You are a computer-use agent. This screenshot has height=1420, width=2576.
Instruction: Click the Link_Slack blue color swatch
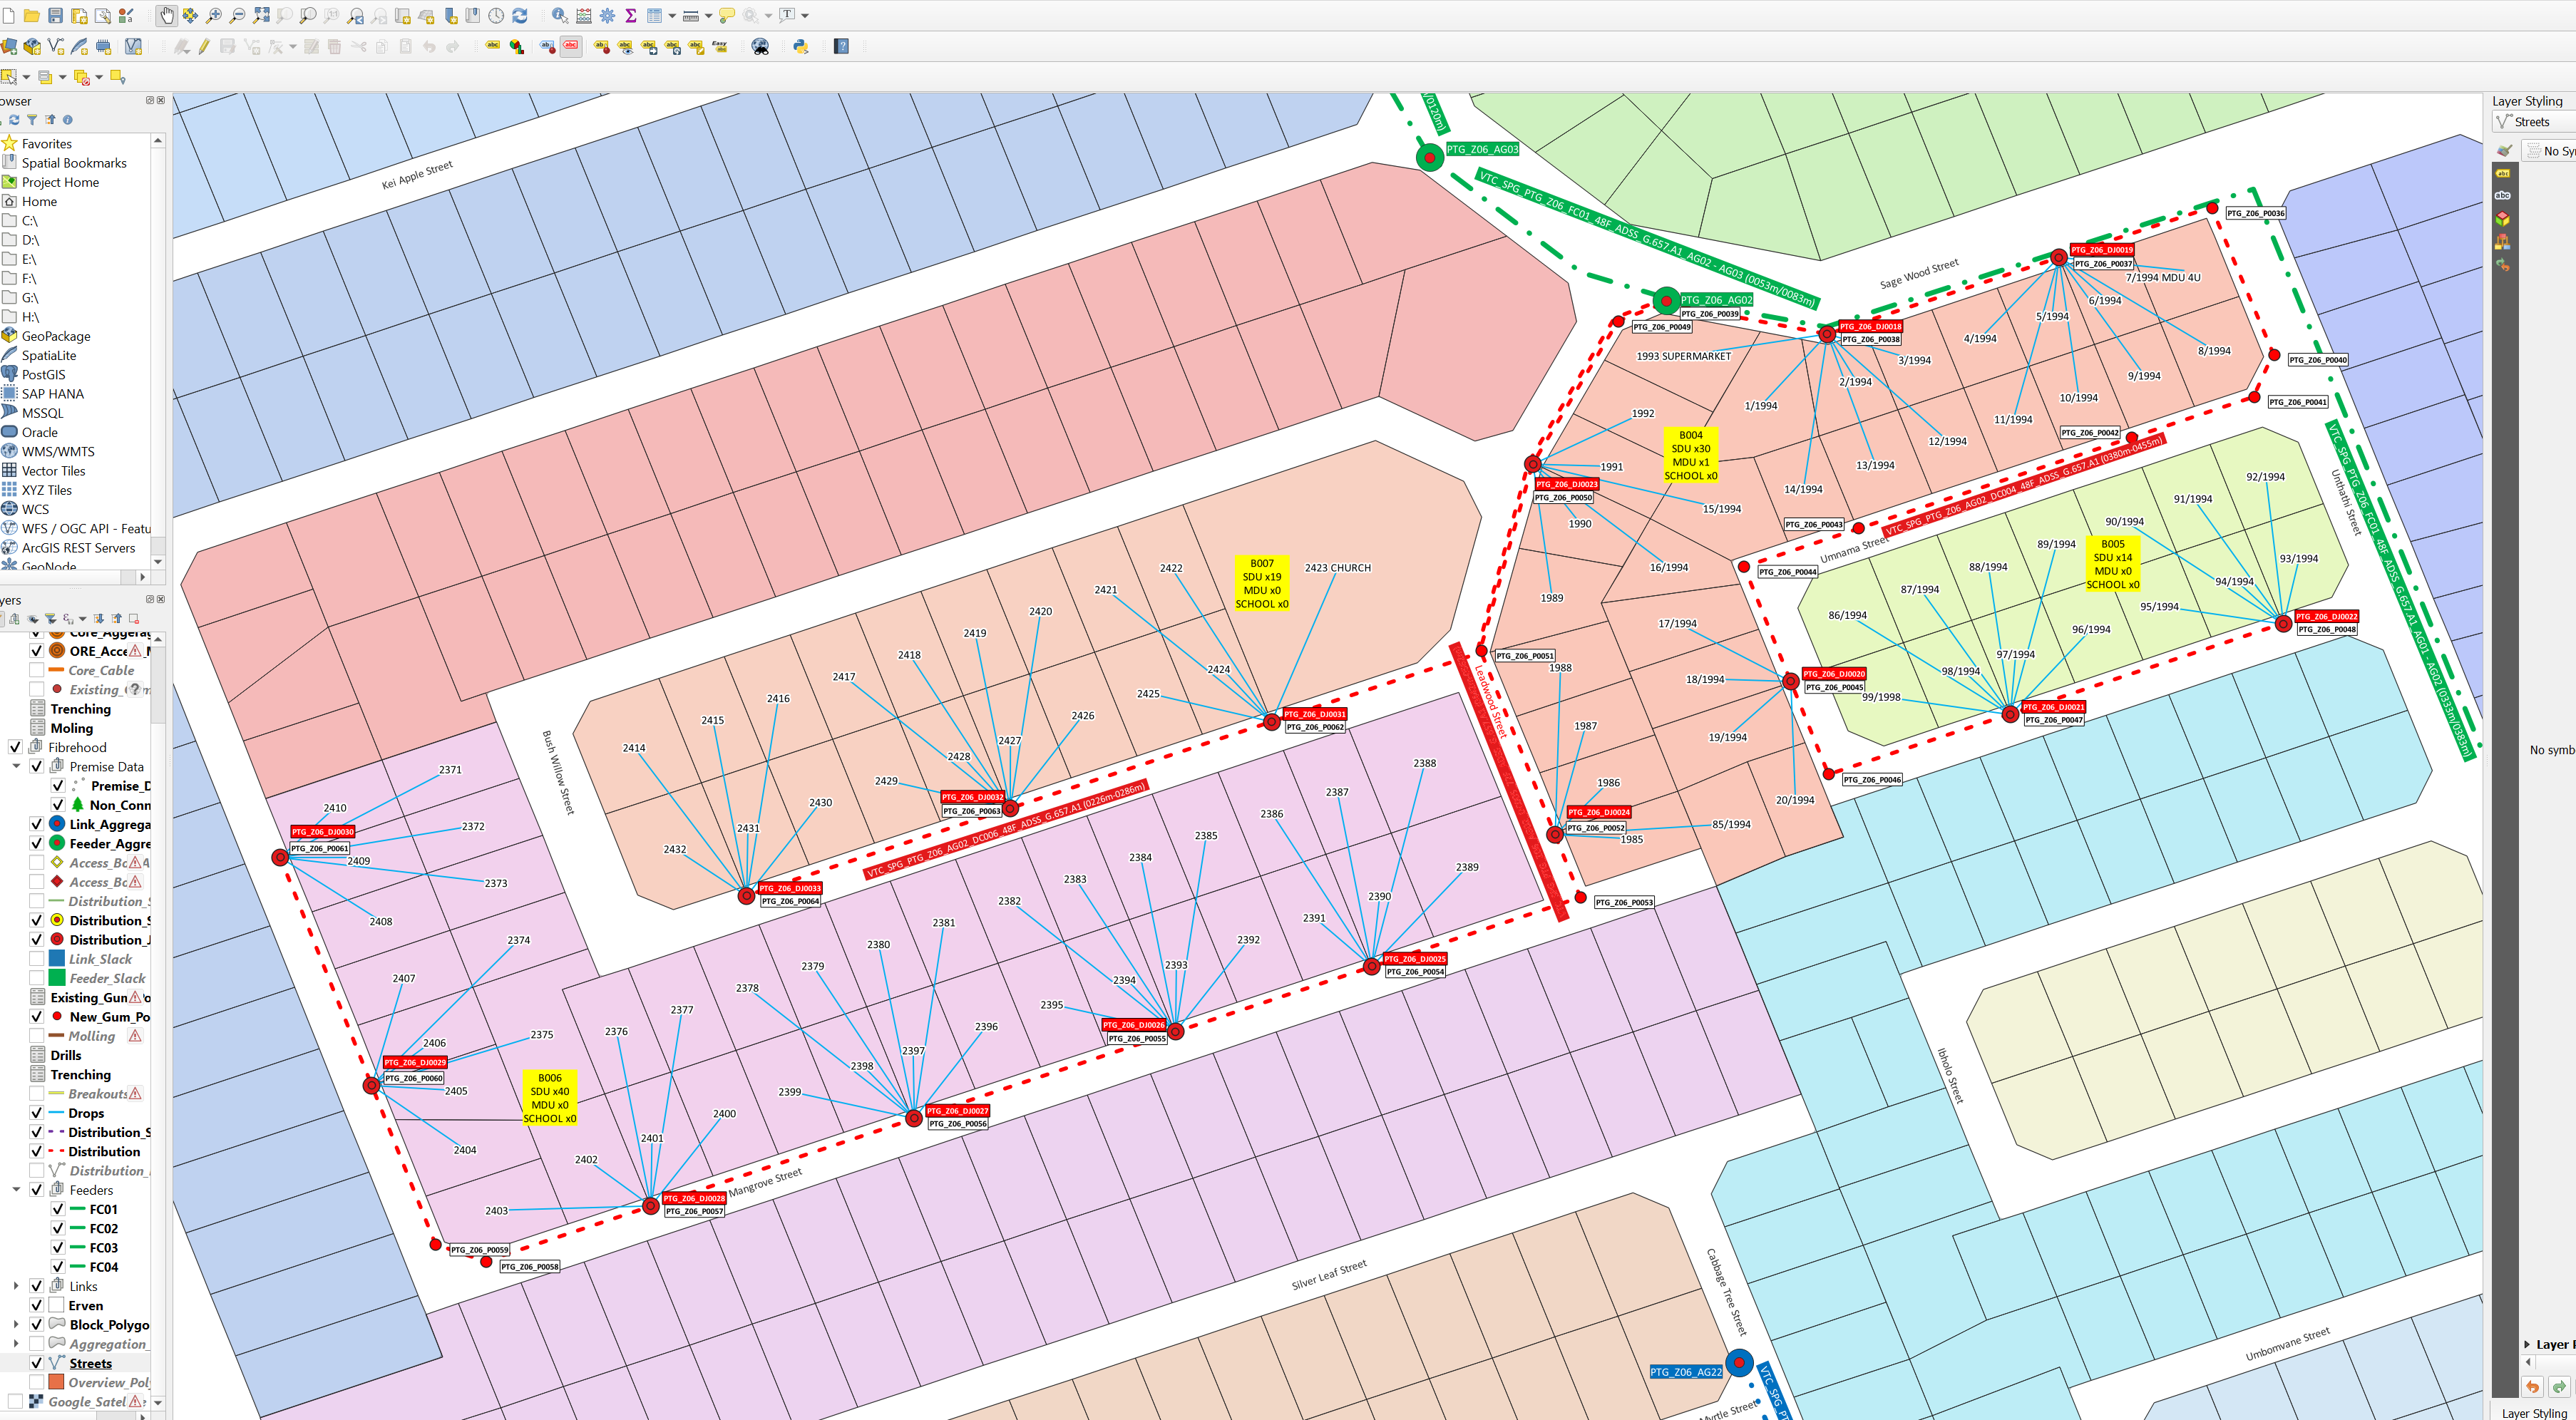pyautogui.click(x=57, y=959)
